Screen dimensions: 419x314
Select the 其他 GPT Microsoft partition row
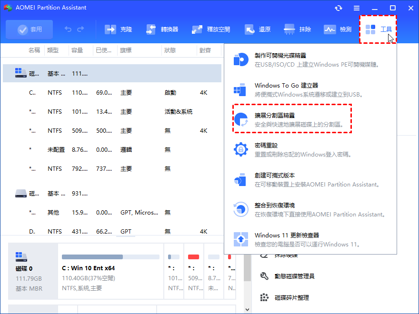tap(112, 213)
